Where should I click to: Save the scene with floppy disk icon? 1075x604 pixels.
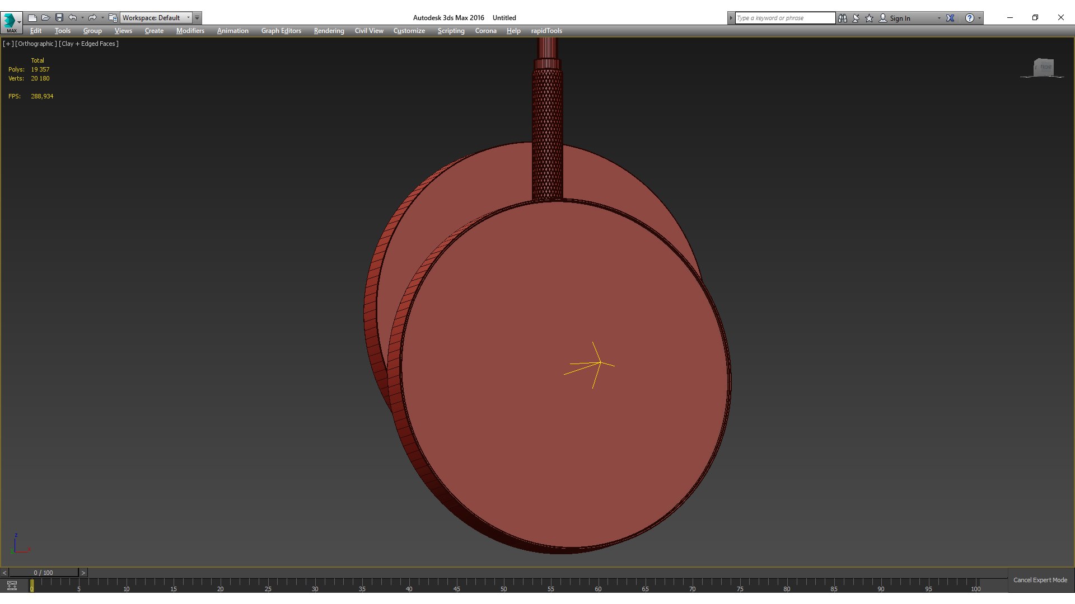click(59, 18)
